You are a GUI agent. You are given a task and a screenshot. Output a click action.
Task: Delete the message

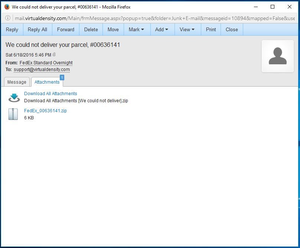click(x=91, y=29)
